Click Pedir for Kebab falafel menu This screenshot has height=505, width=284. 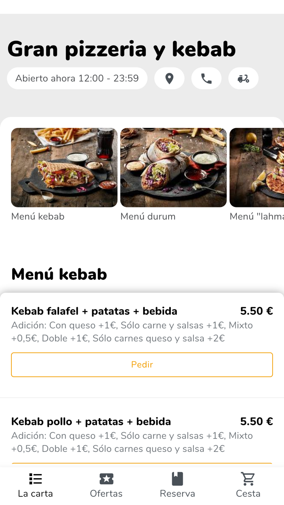(142, 365)
